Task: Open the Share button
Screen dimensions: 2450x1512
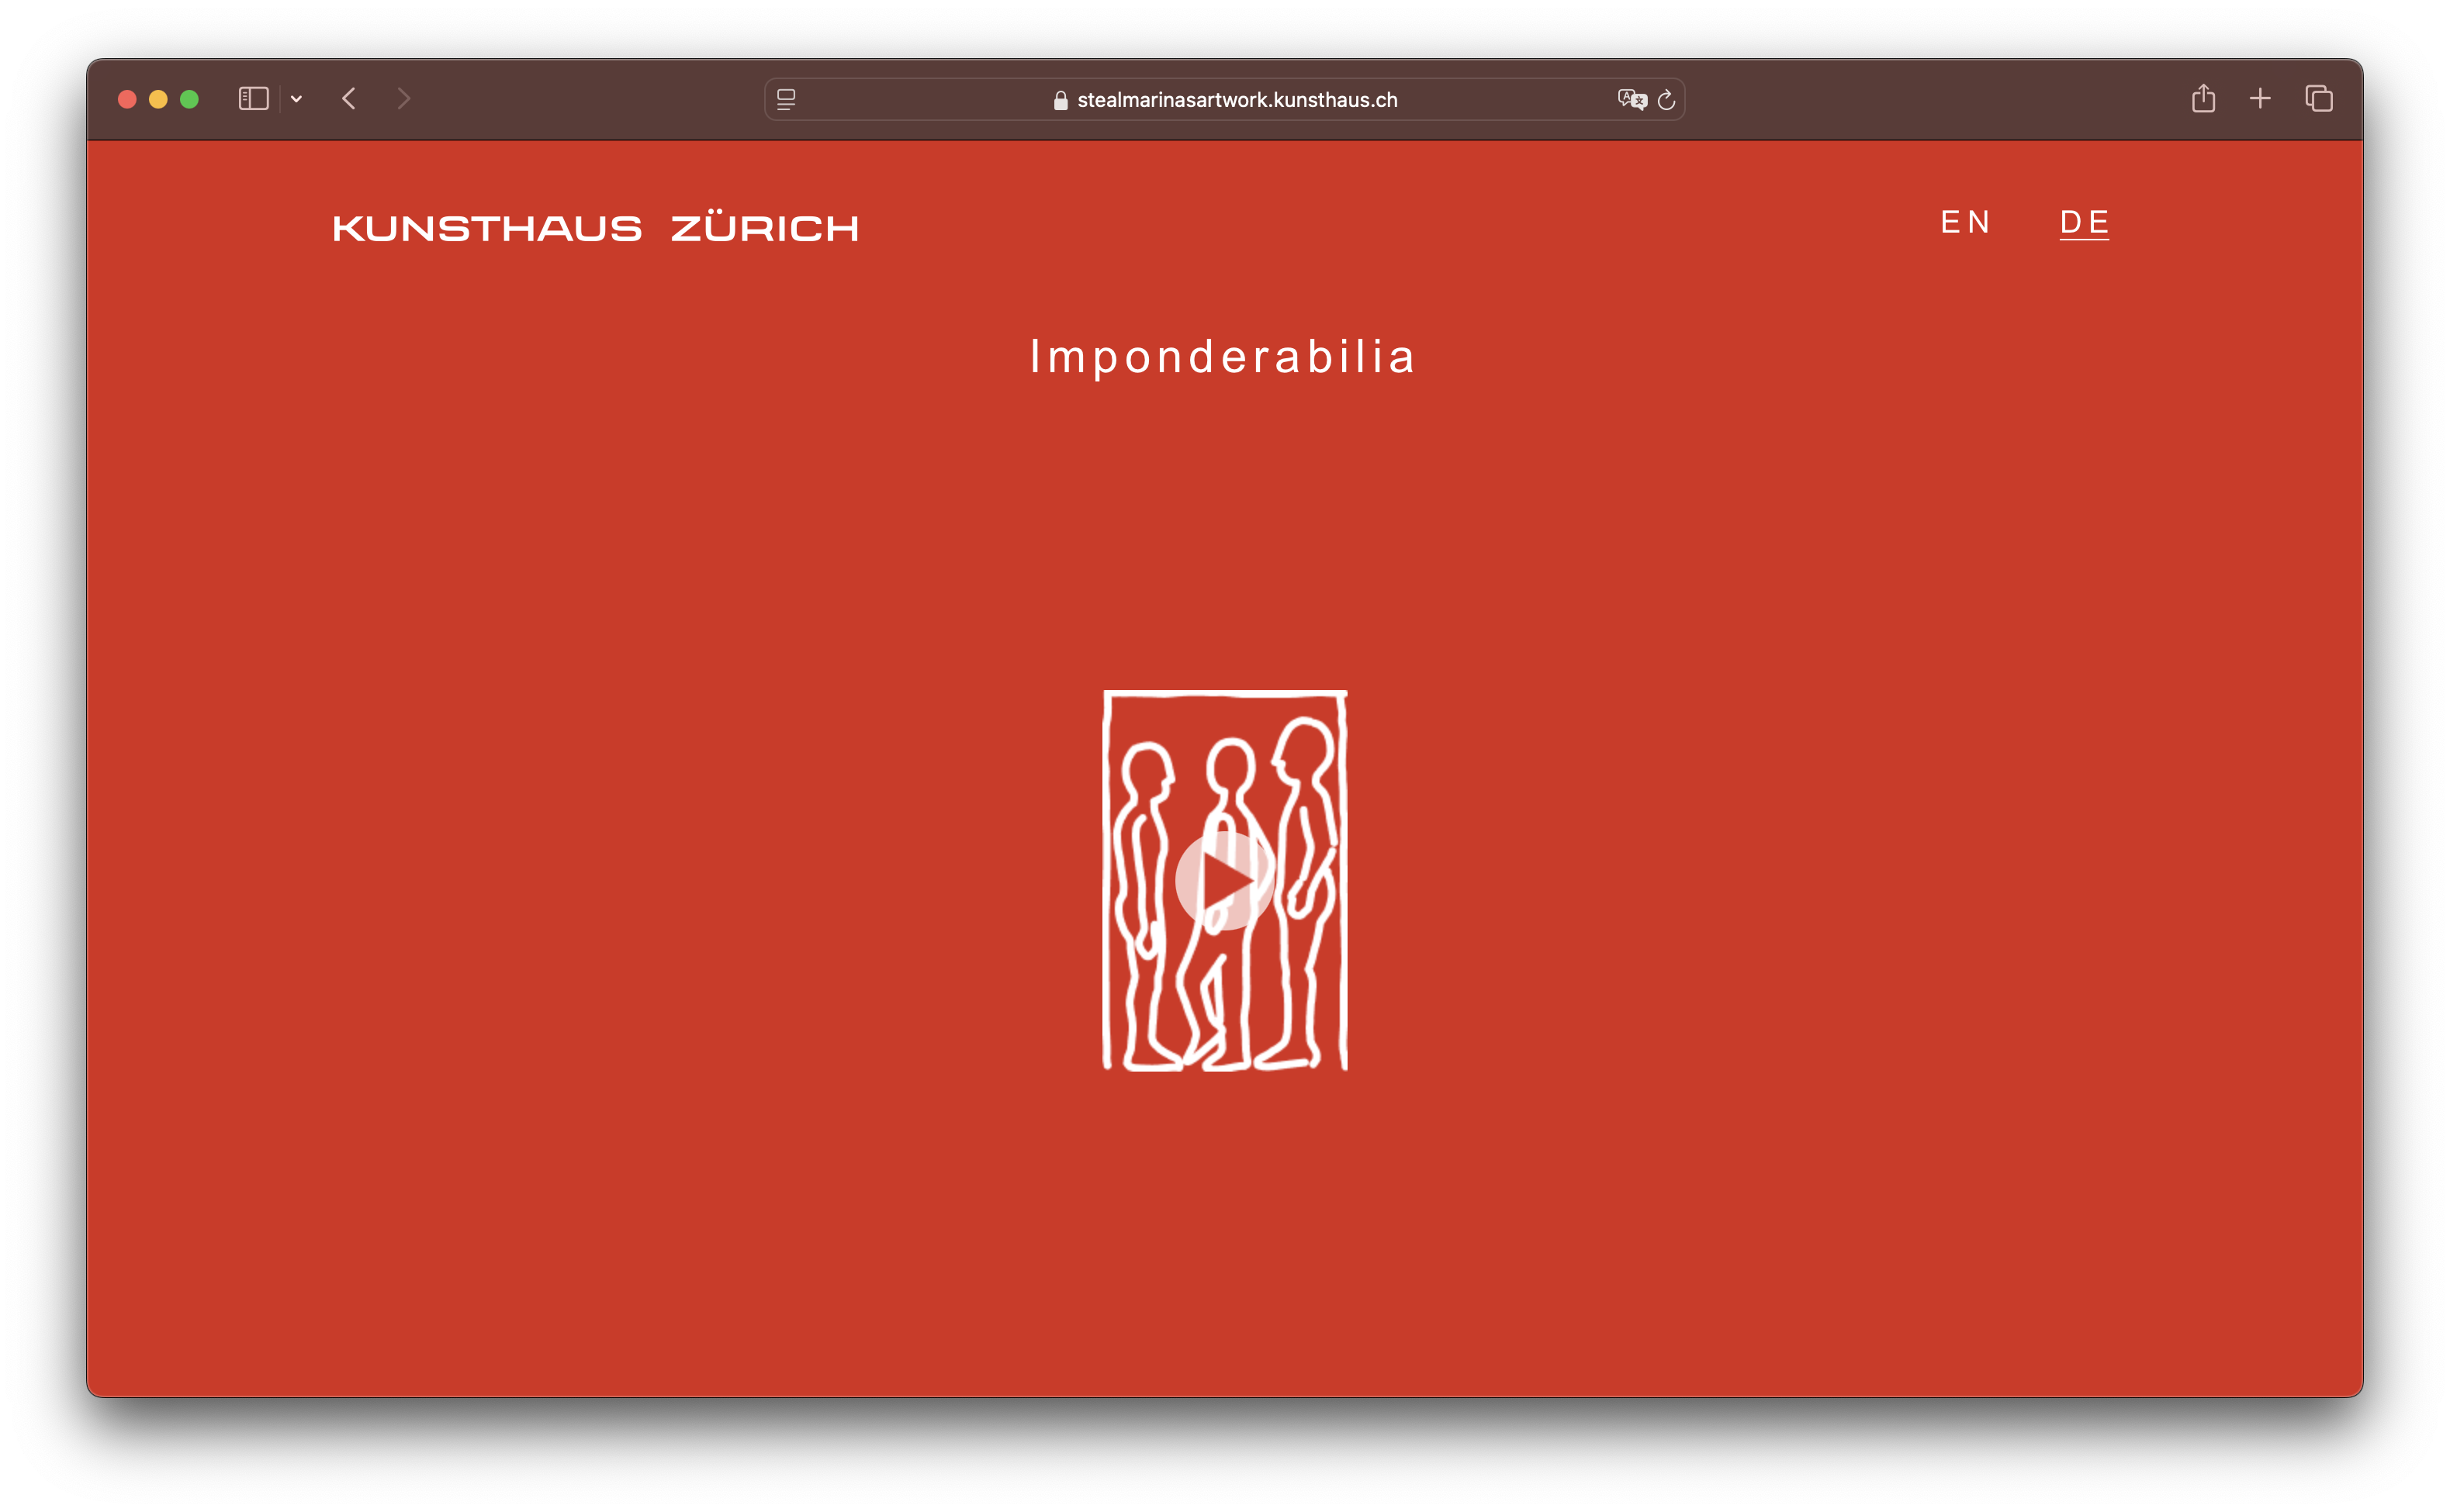Action: pos(2203,98)
